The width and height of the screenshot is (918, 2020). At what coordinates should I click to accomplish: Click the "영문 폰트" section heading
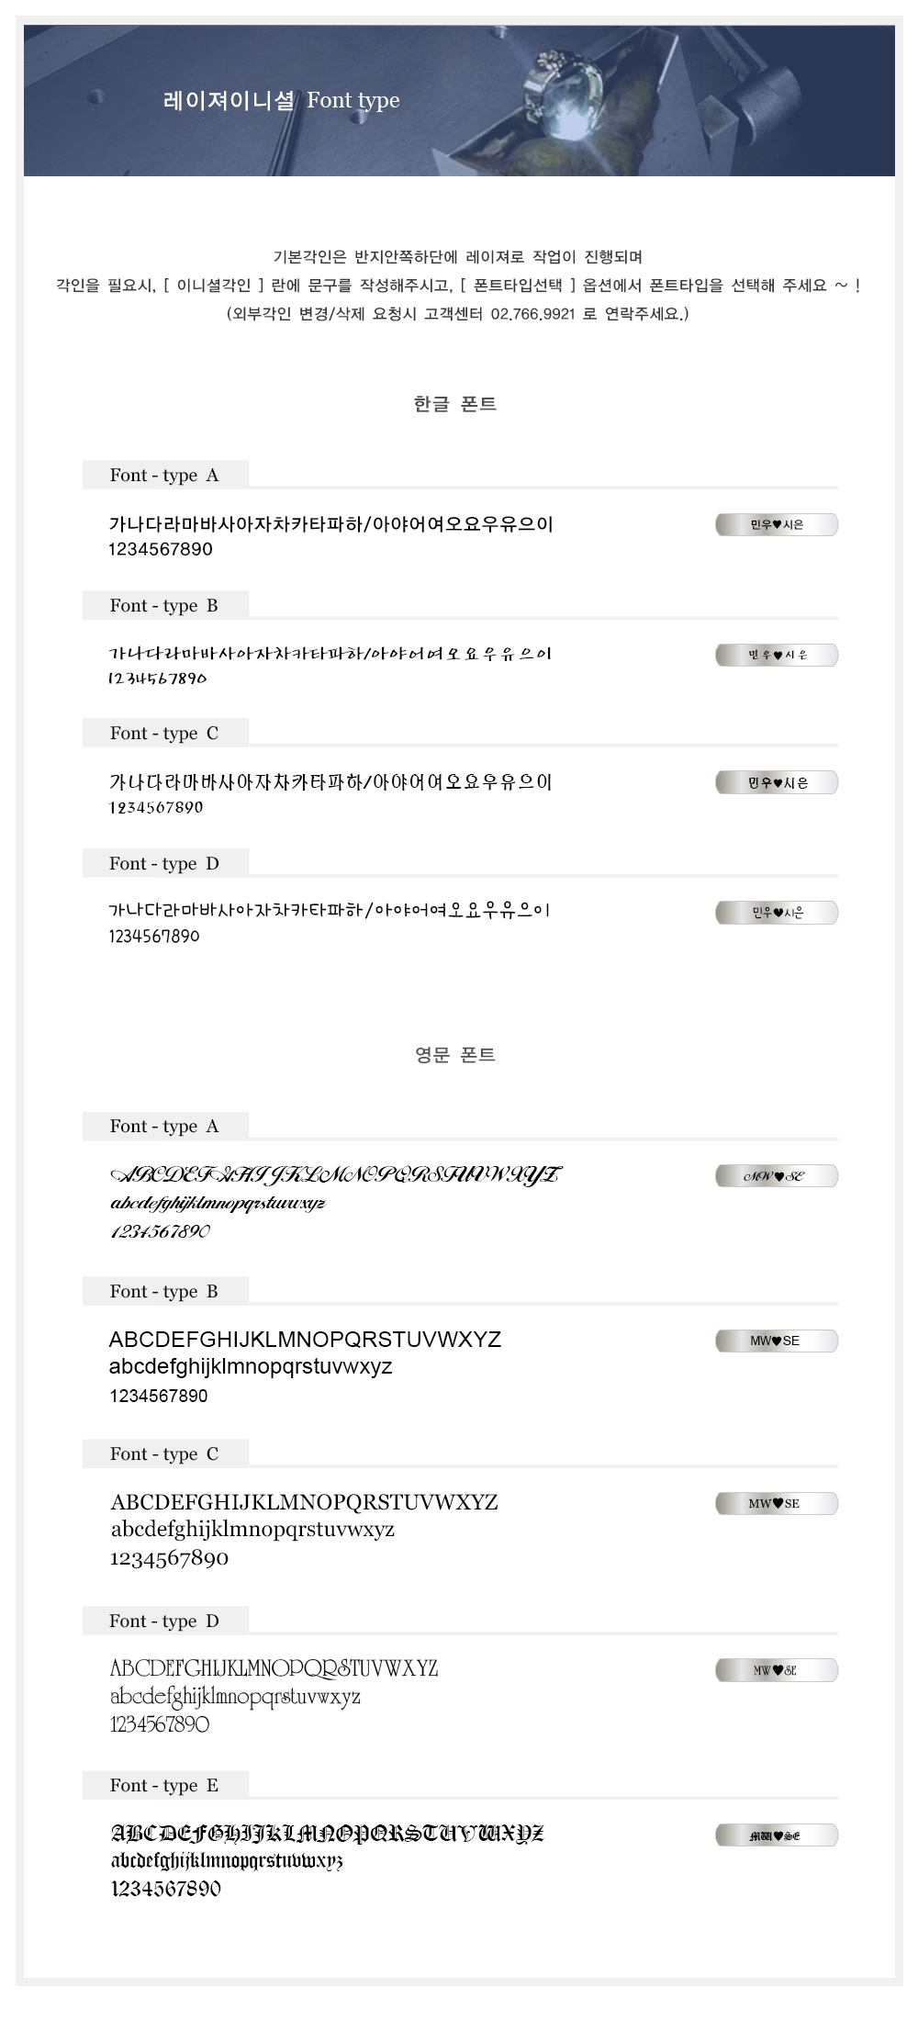[x=454, y=1055]
